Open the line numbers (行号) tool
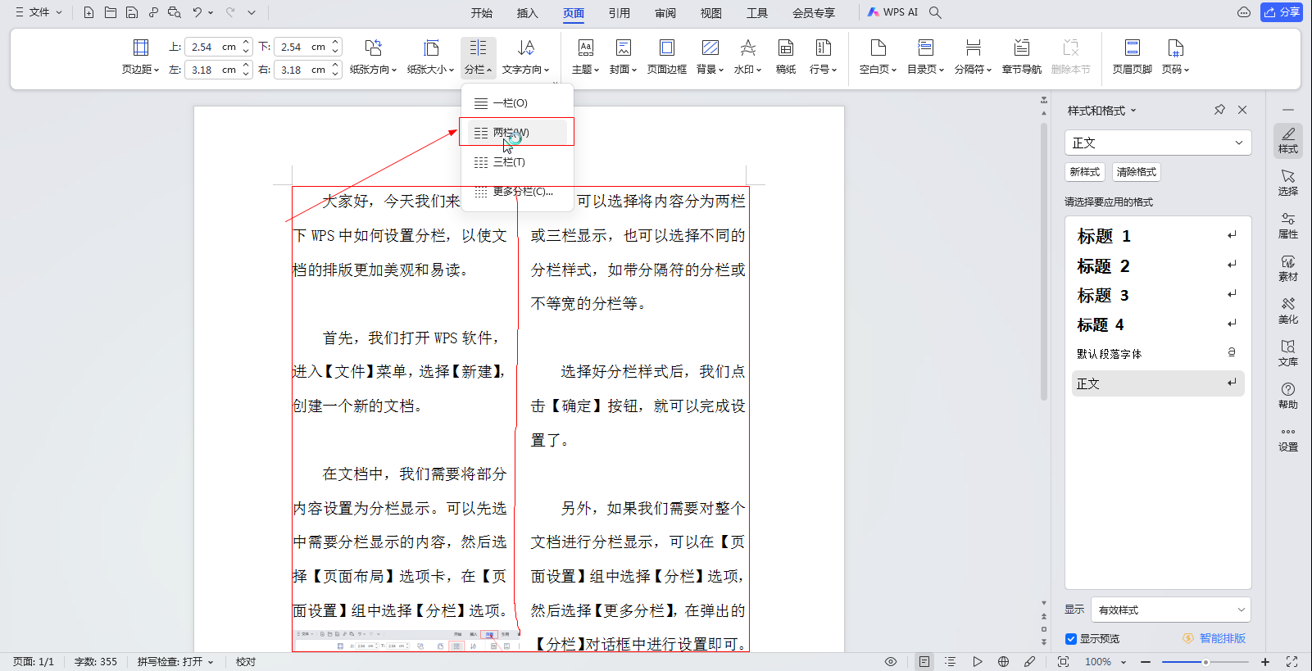1312x671 pixels. pos(823,57)
